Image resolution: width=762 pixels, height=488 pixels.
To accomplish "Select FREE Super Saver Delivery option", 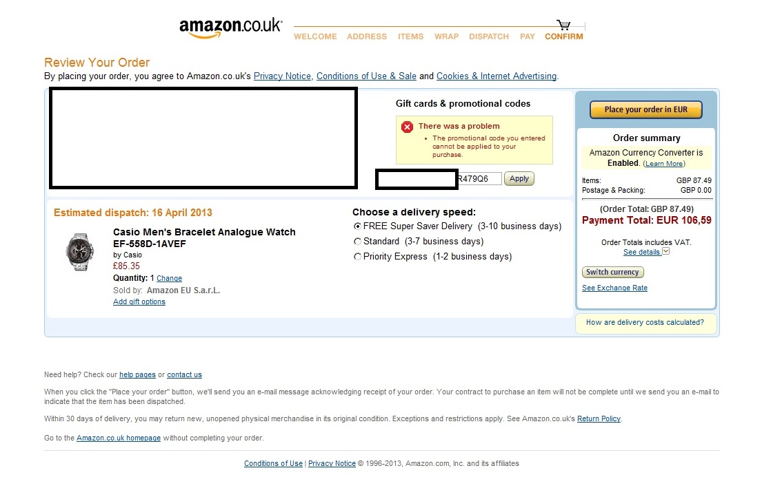I will (358, 226).
